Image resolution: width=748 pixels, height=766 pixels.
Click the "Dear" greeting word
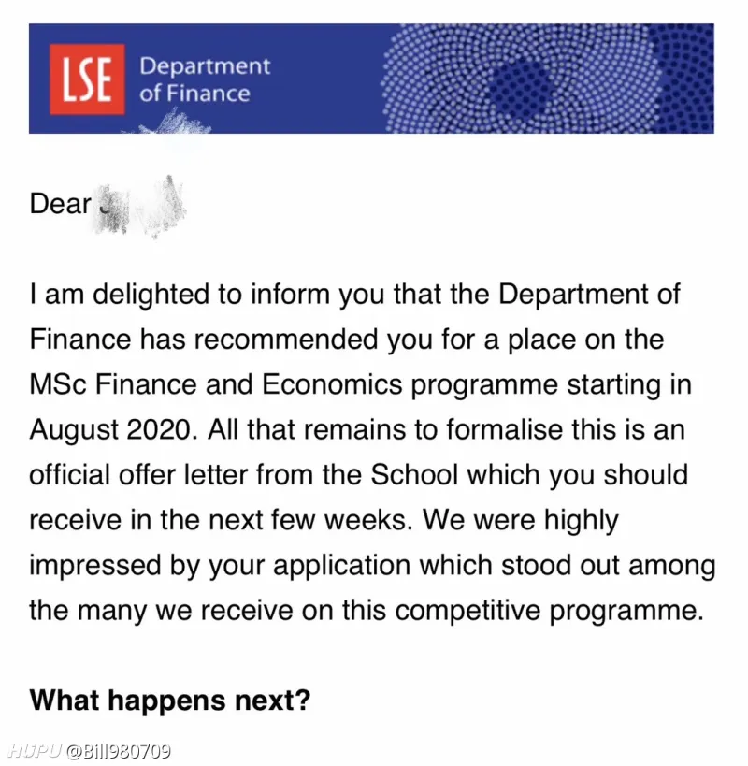61,203
